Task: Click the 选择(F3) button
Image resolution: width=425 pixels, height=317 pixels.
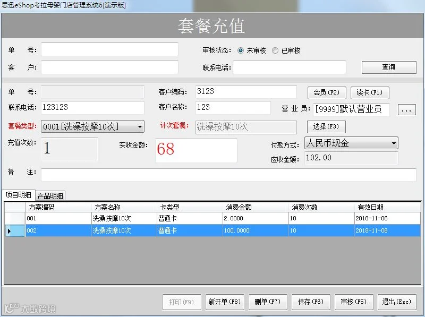Action: pyautogui.click(x=326, y=126)
